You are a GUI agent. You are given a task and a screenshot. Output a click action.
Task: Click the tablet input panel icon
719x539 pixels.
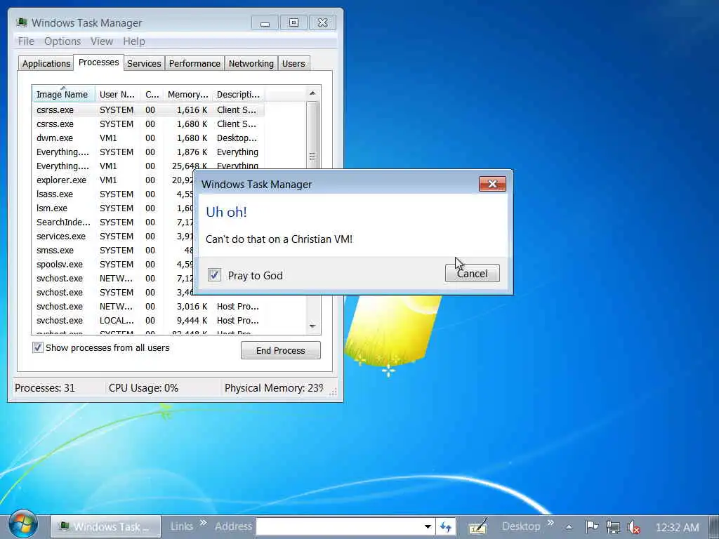click(477, 526)
